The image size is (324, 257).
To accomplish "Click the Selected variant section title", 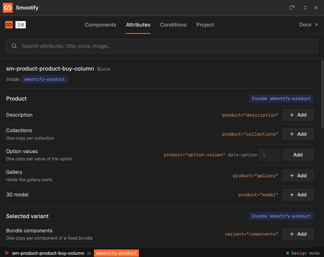I will (x=27, y=216).
